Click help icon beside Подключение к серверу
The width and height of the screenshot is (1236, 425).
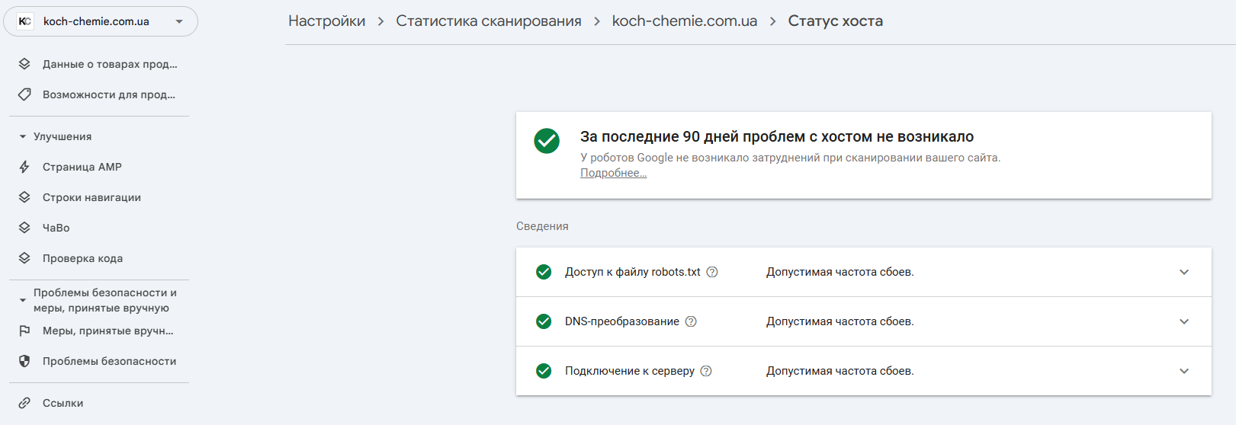point(706,371)
